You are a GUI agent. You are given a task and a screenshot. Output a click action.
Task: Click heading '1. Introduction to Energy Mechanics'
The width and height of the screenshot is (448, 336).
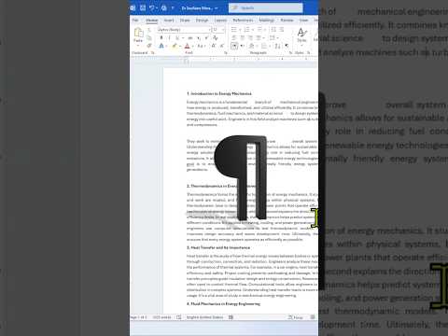(x=219, y=93)
